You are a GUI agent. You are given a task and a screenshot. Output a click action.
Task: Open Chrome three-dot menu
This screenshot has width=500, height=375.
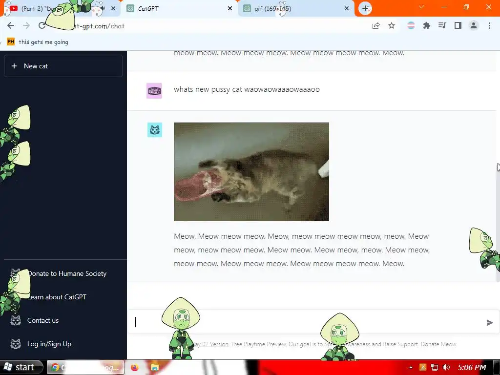click(x=489, y=26)
